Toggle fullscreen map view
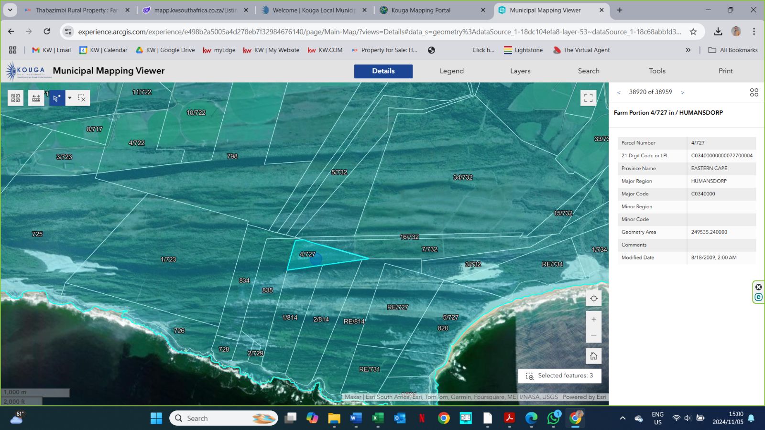Screen dimensions: 765x430 tap(588, 98)
